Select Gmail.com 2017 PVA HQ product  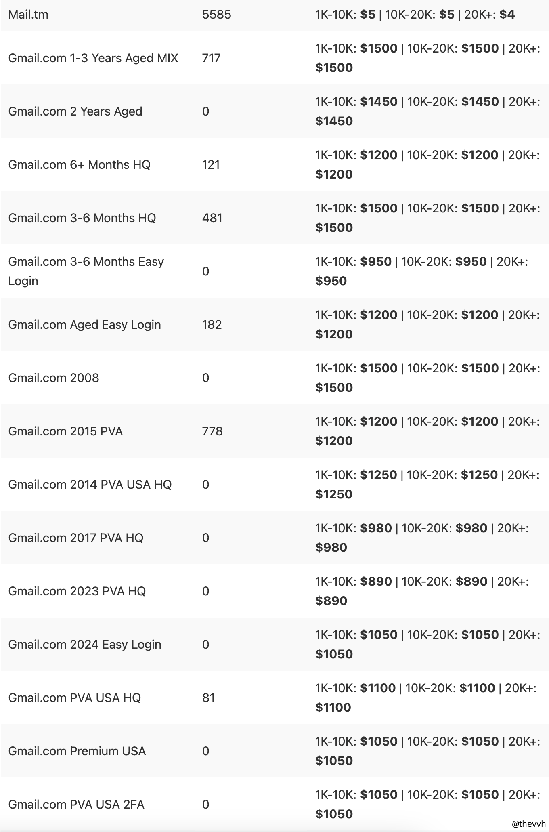pos(75,538)
